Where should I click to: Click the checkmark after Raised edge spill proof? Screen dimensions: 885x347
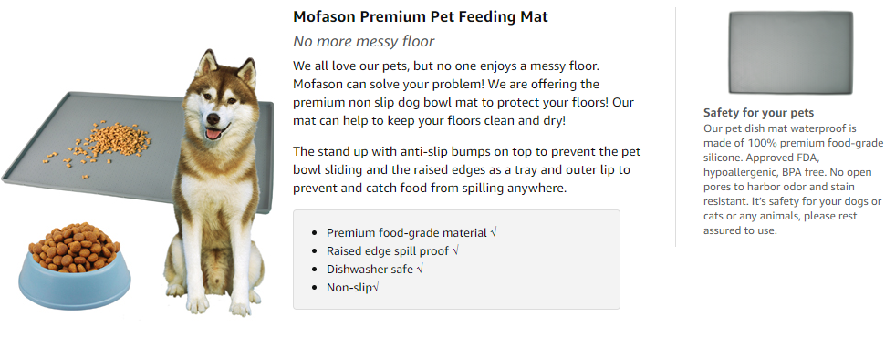[455, 250]
